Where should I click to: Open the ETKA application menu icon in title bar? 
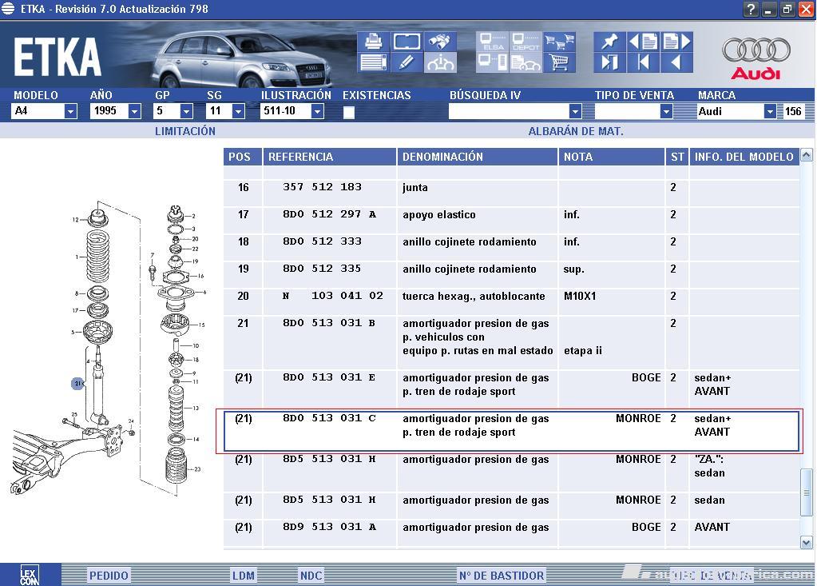pyautogui.click(x=8, y=9)
